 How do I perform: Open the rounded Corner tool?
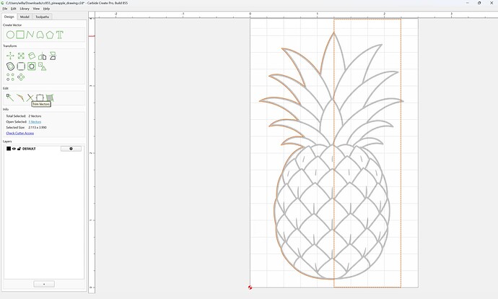click(x=21, y=66)
